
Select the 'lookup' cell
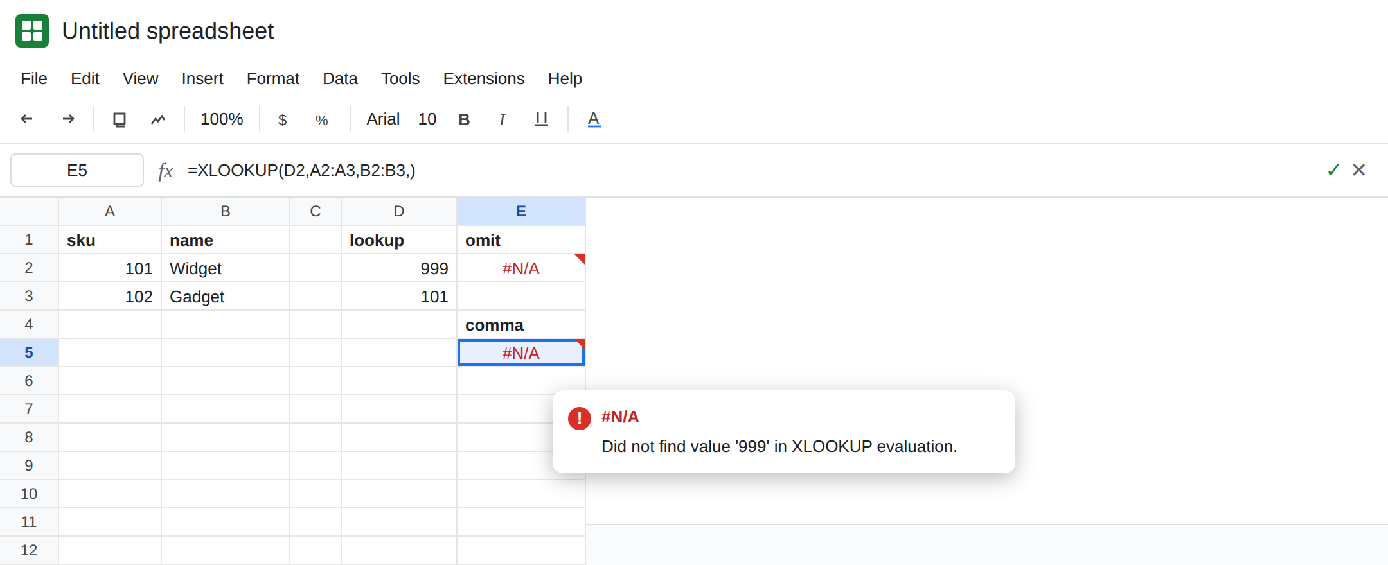coord(399,239)
